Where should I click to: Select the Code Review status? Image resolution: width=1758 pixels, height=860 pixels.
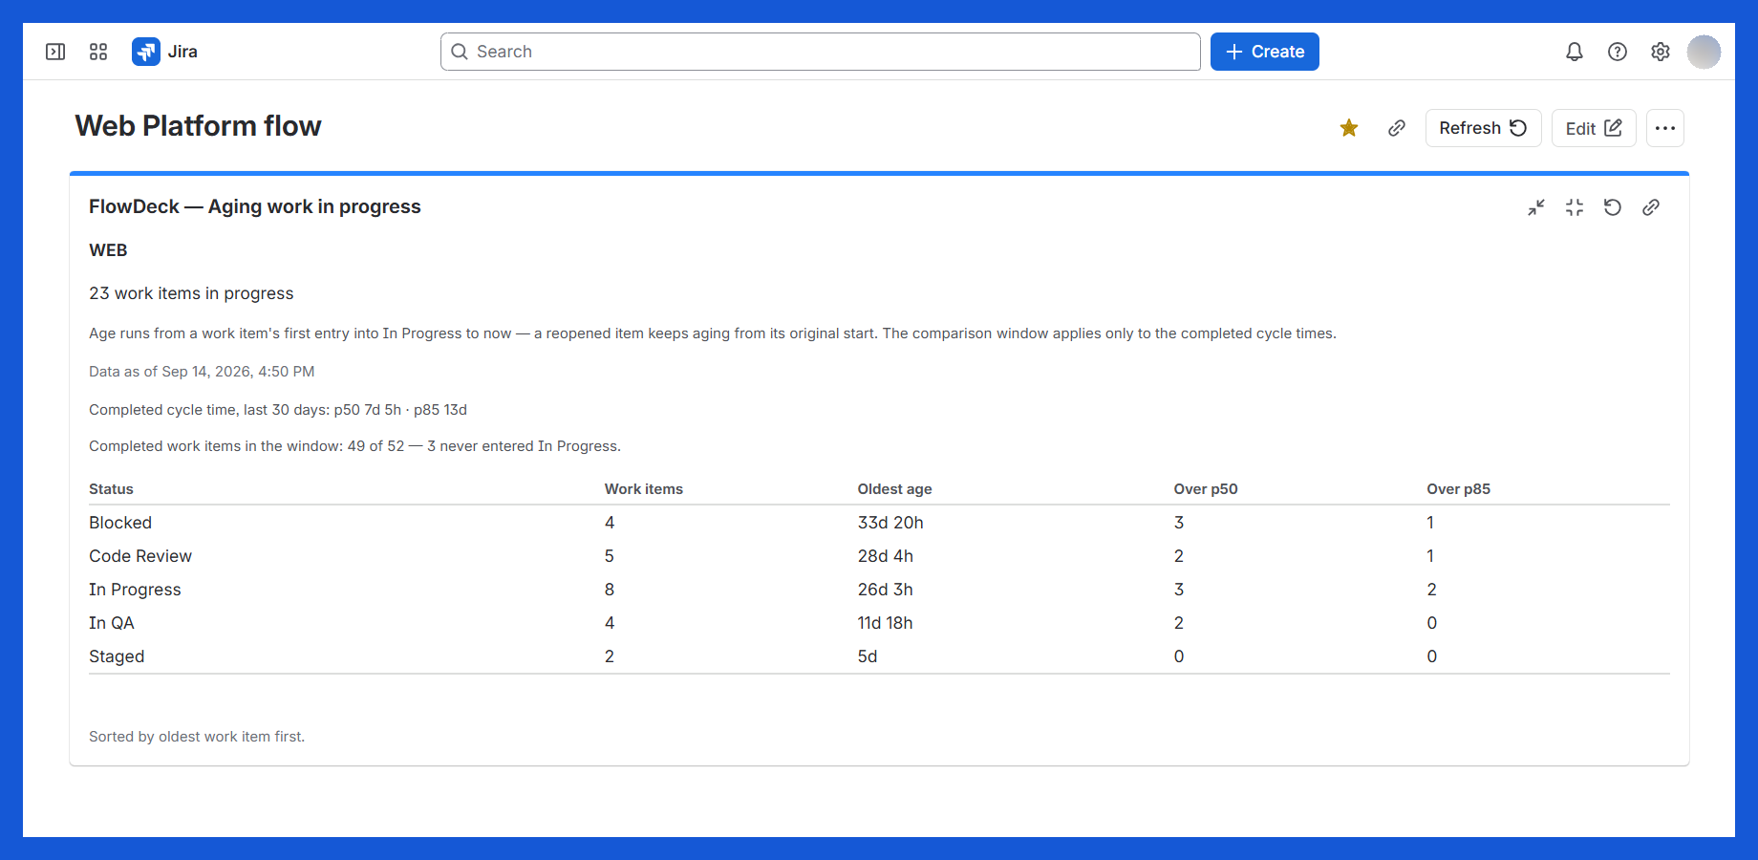pyautogui.click(x=140, y=556)
